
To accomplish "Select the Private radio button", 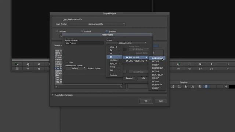I will [57, 32].
